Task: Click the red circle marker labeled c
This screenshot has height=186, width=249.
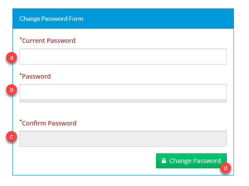Action: click(12, 137)
